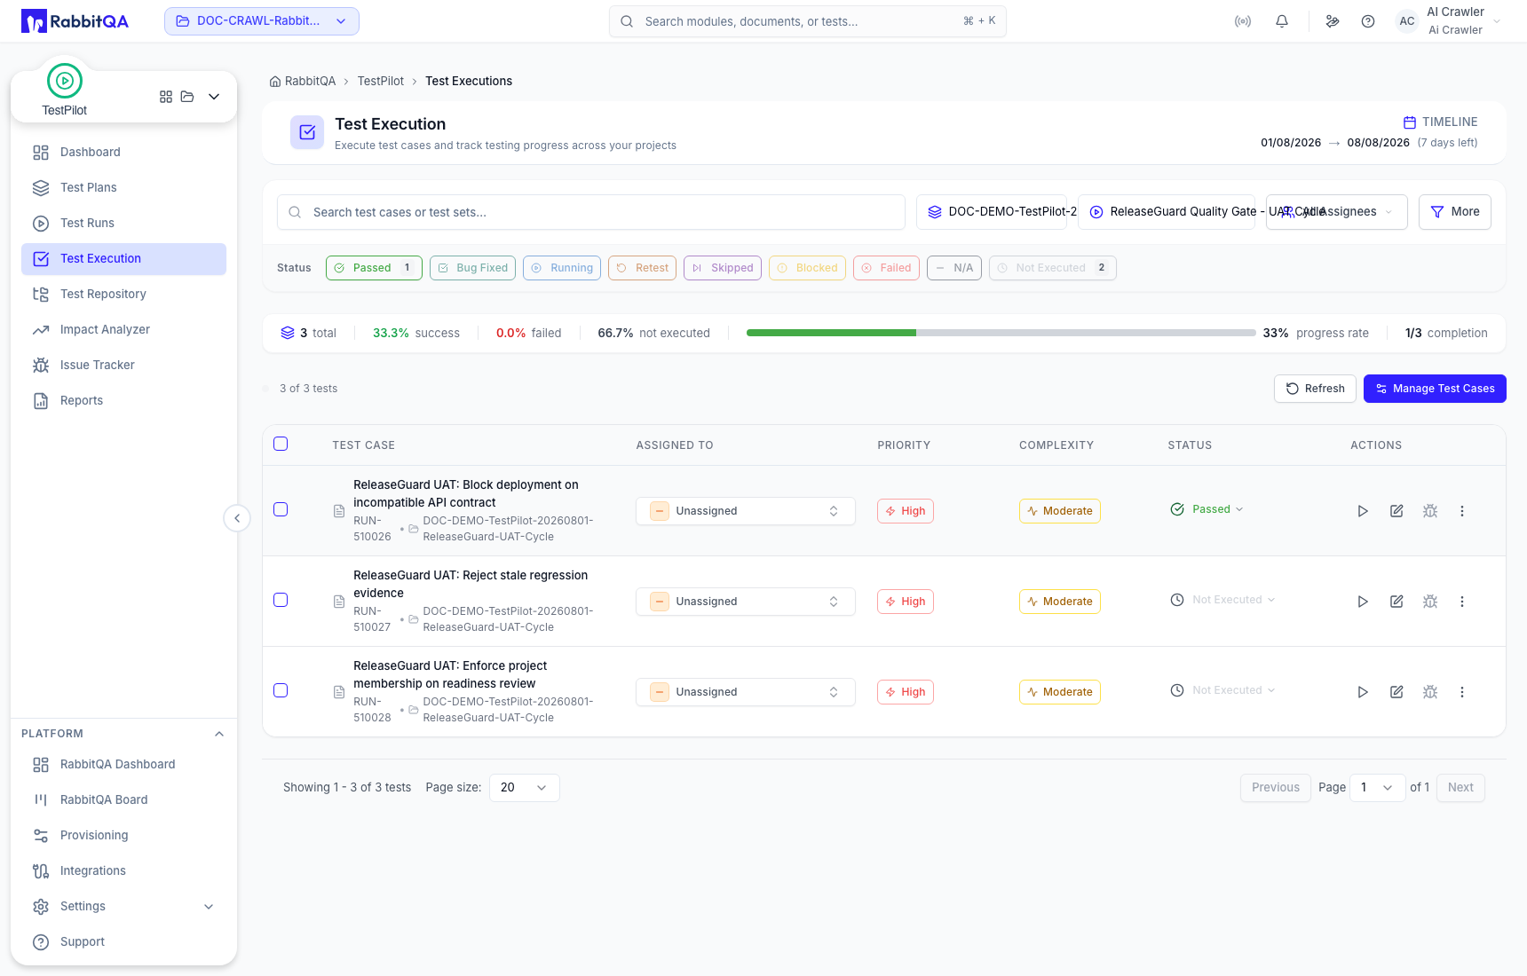Switch to grid view in the module switcher
The width and height of the screenshot is (1527, 976).
click(x=166, y=97)
